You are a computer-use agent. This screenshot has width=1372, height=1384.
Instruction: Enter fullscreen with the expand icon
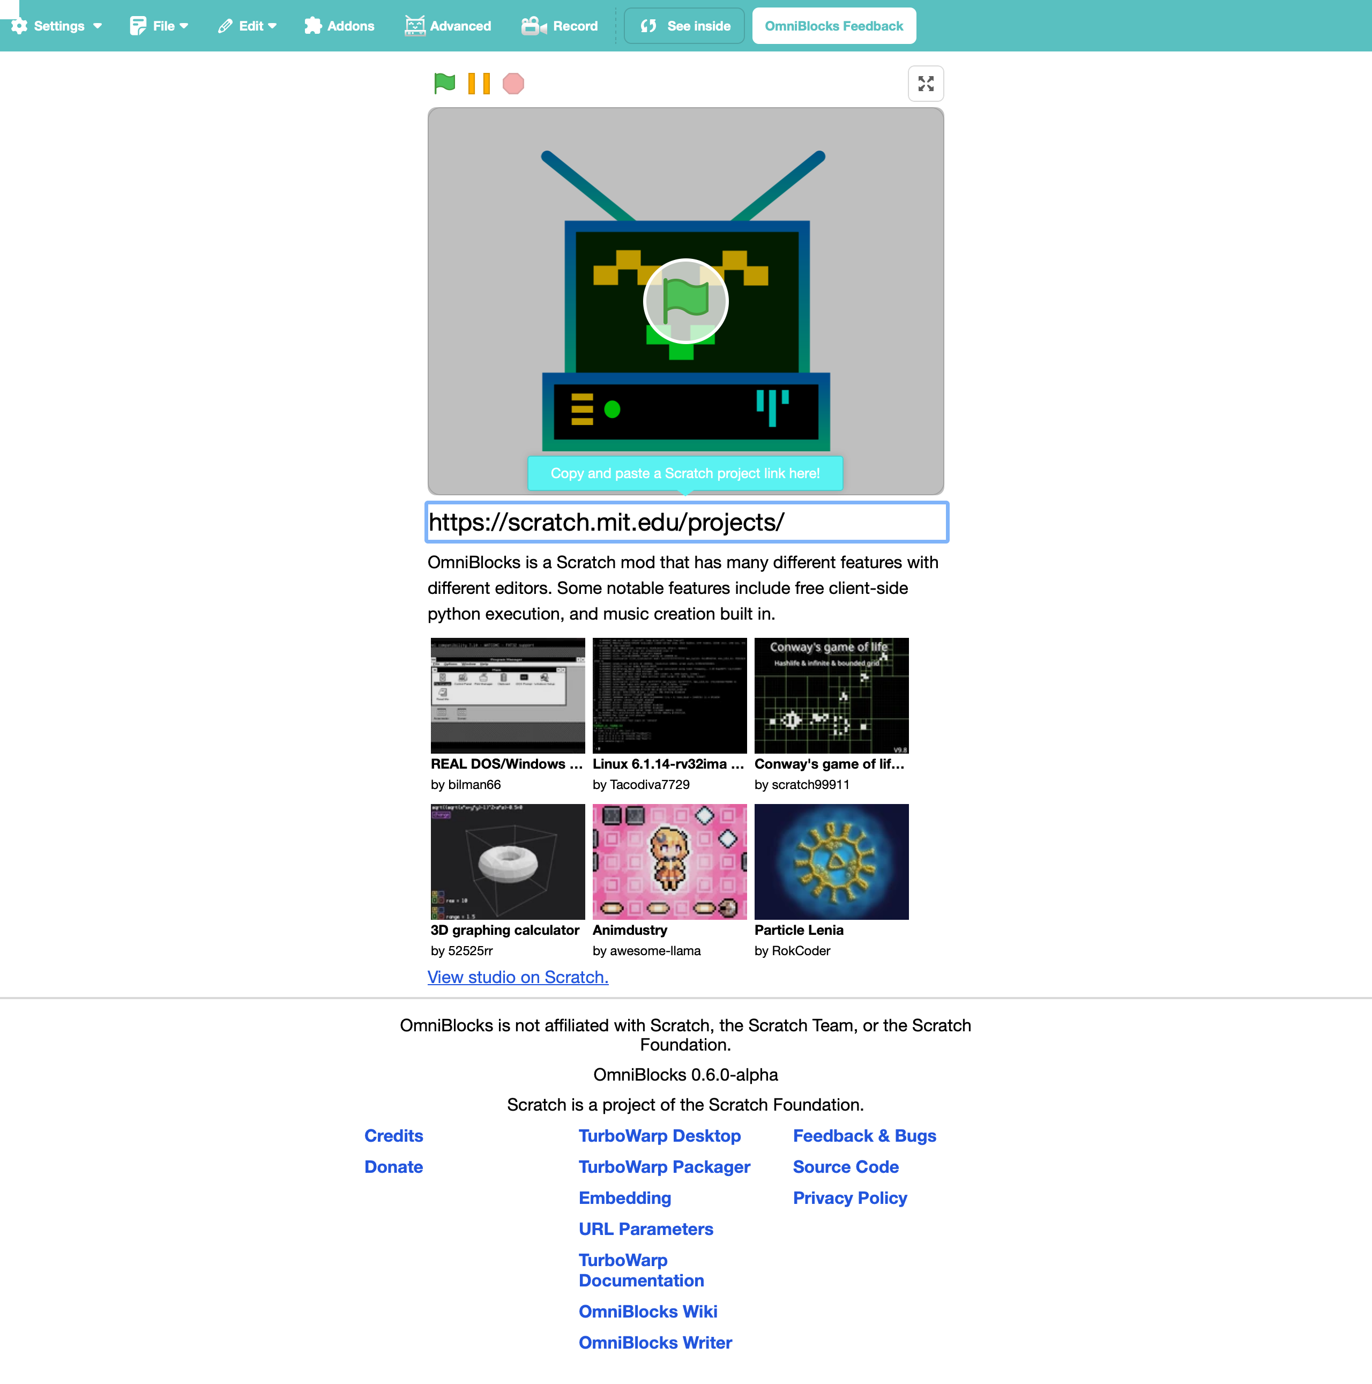[x=925, y=84]
